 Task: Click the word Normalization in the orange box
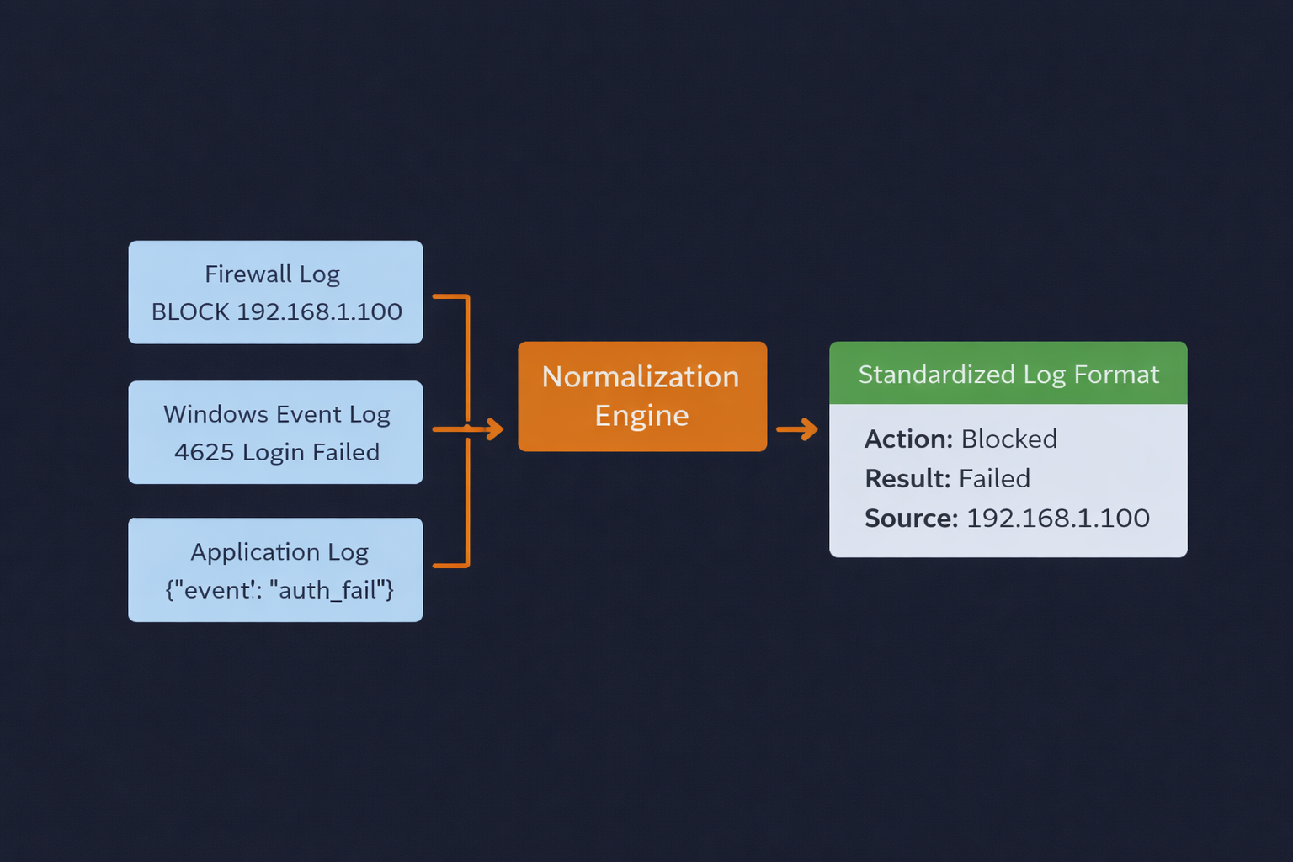640,377
